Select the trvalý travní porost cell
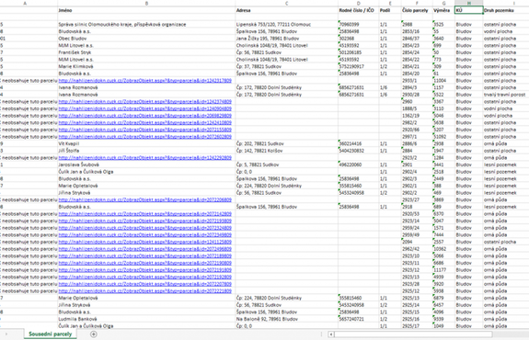529x340 pixels. tap(506, 95)
